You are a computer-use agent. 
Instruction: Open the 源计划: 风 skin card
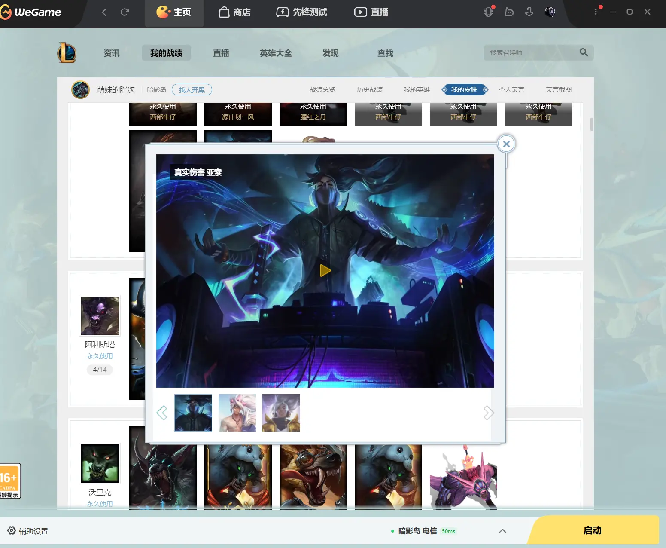point(238,113)
